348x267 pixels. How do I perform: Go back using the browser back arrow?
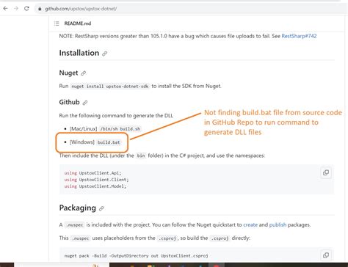pyautogui.click(x=5, y=9)
